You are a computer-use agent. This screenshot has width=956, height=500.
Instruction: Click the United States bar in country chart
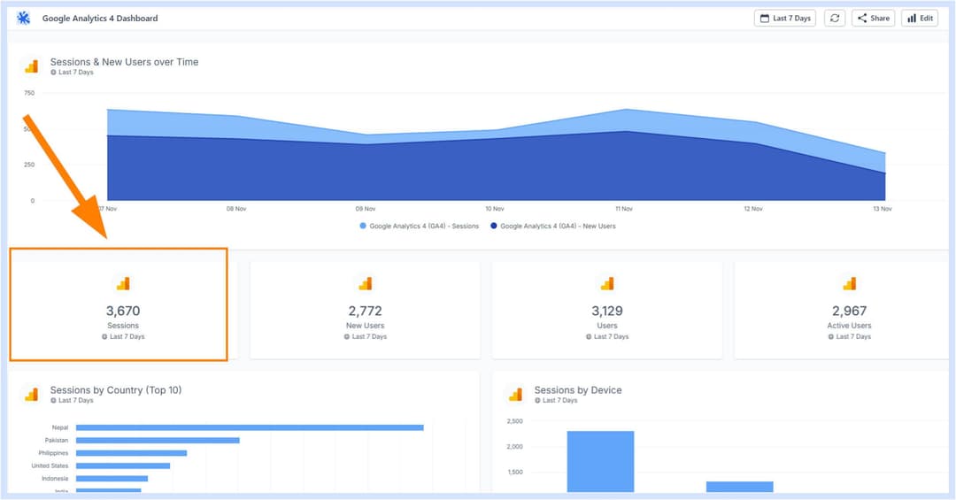pyautogui.click(x=123, y=465)
